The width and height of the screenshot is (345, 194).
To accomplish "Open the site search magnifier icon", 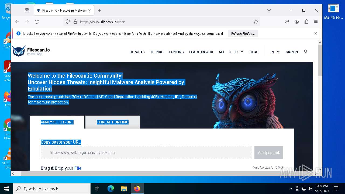I will click(306, 51).
